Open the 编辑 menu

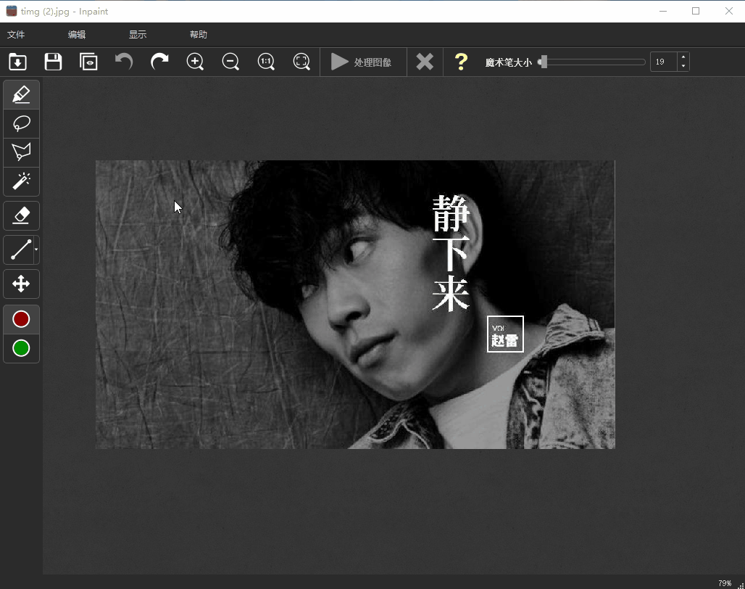[x=77, y=35]
